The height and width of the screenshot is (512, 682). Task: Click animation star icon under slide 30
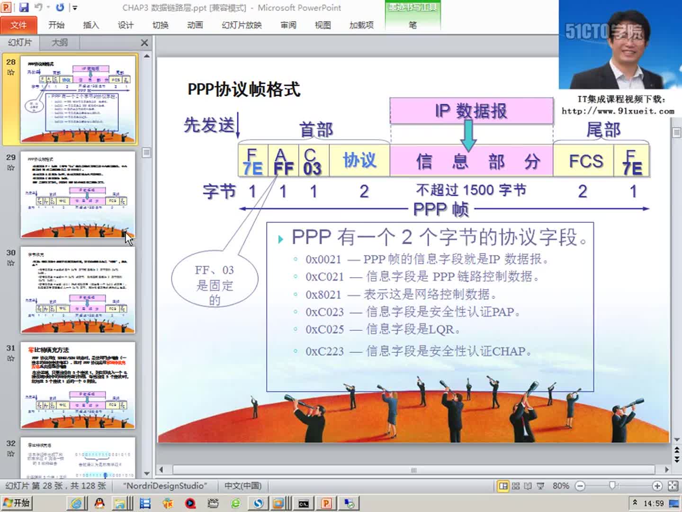click(11, 263)
